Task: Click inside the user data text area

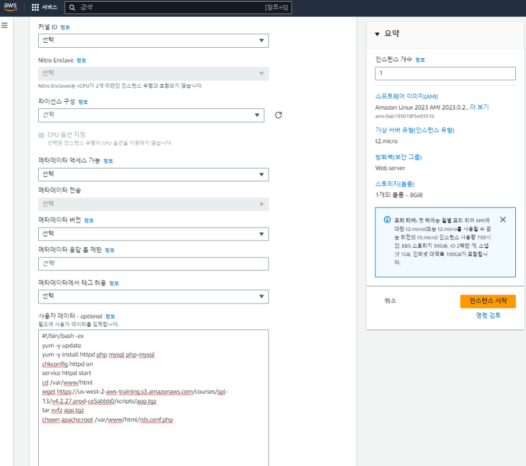Action: click(x=153, y=397)
